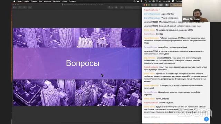The image size is (221, 124).
Task: Open the Правка menu
Action: [x=33, y=1]
